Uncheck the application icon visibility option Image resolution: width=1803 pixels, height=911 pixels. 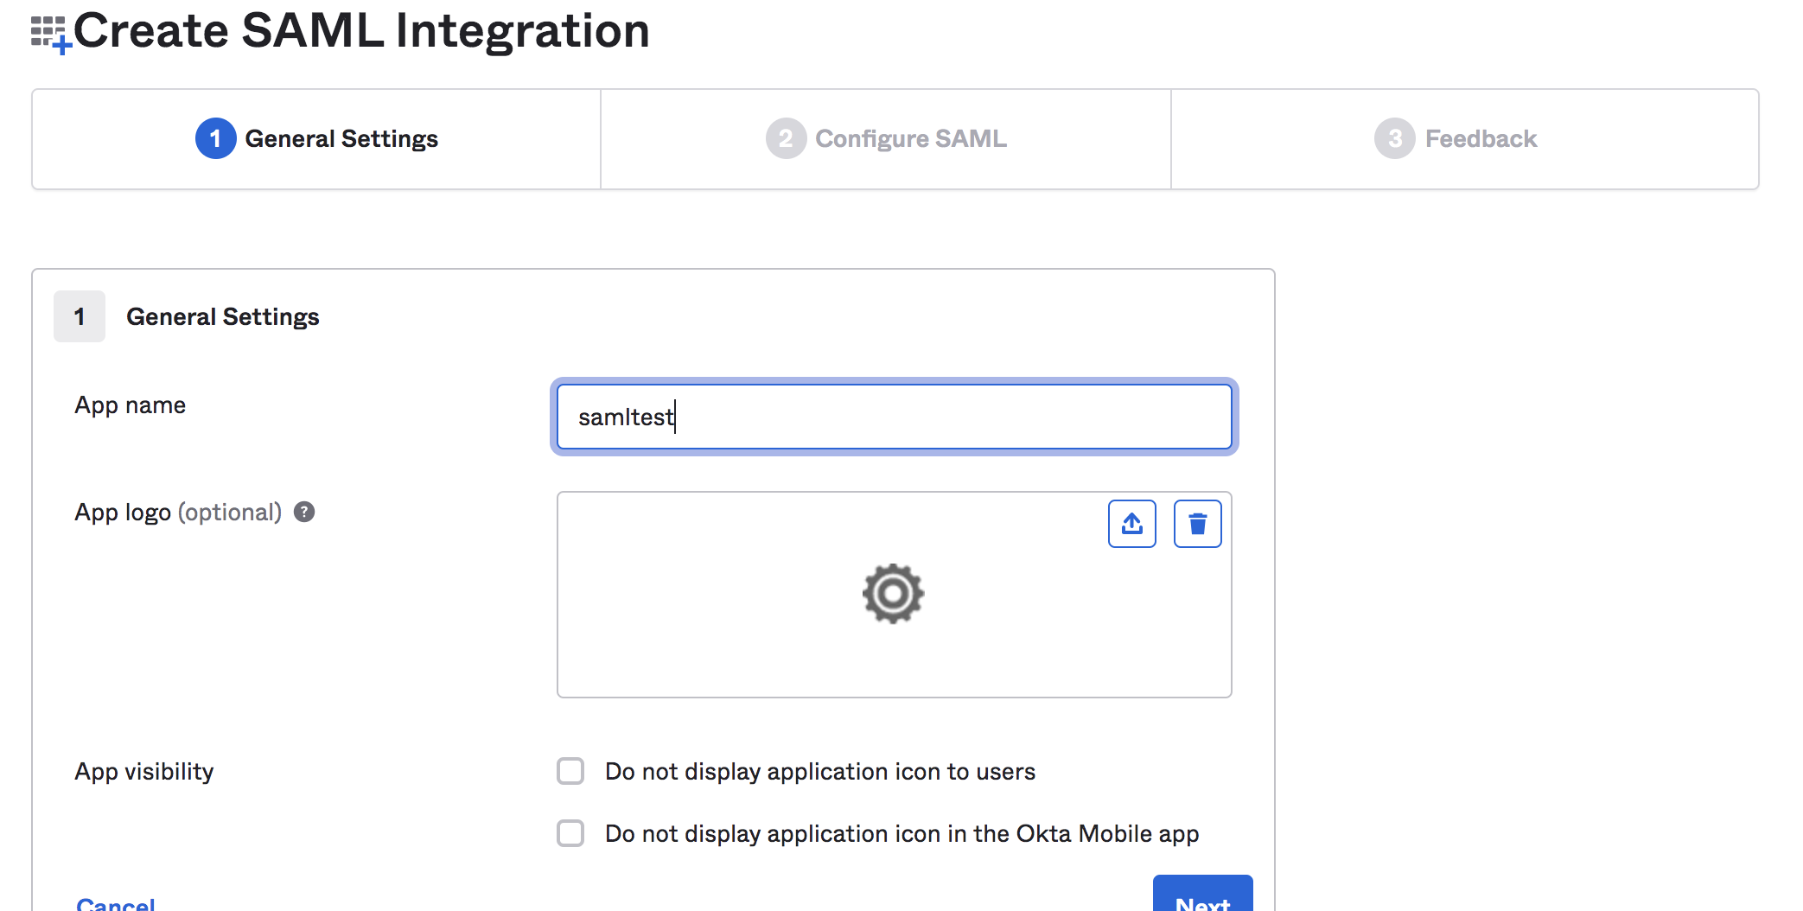pos(570,771)
